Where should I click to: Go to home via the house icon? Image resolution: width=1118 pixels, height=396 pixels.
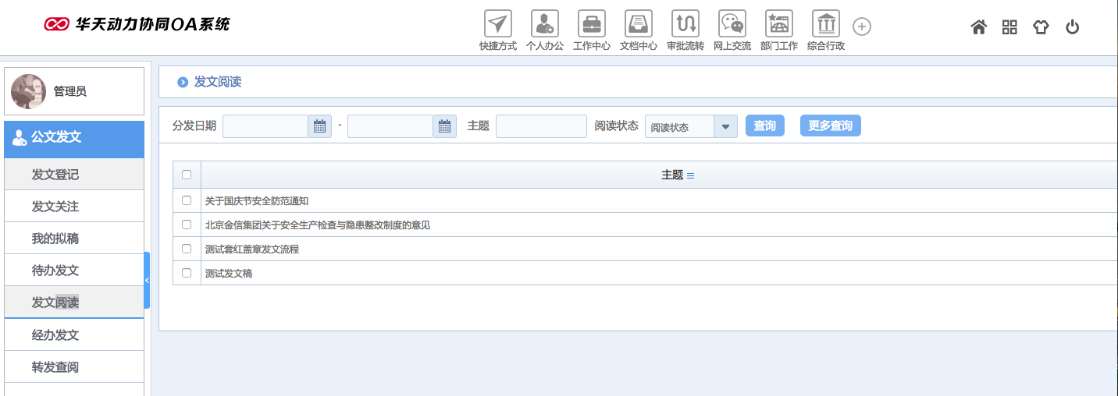pyautogui.click(x=979, y=27)
